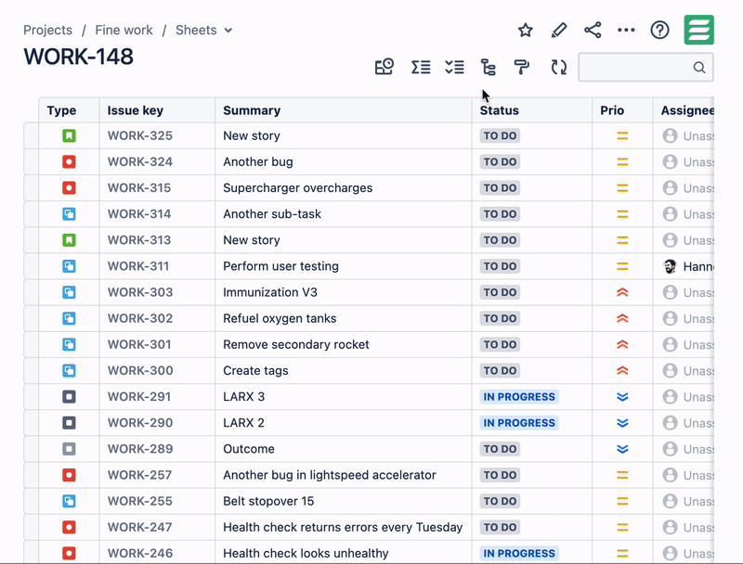Refresh the sheet with the sync icon
743x564 pixels.
[558, 67]
